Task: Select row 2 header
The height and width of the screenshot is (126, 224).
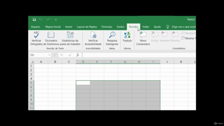Action: (x=31, y=70)
